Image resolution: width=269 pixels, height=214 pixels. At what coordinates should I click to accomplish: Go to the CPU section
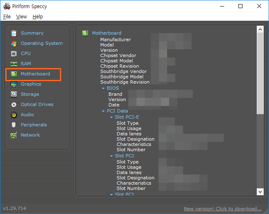(26, 53)
